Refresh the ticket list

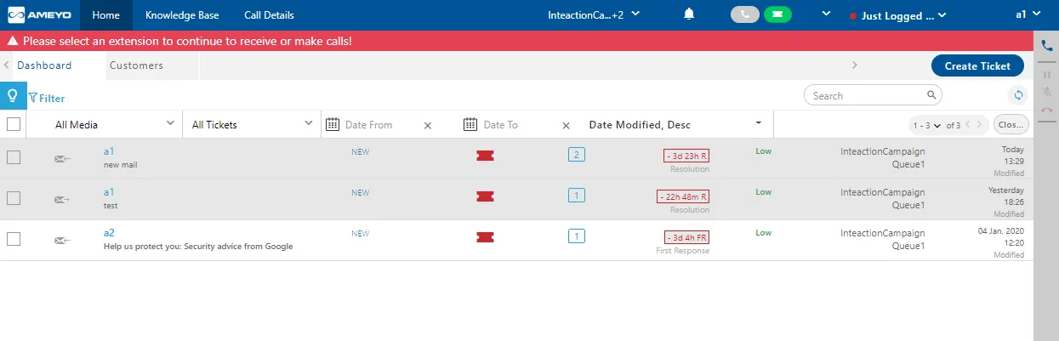pos(1018,96)
